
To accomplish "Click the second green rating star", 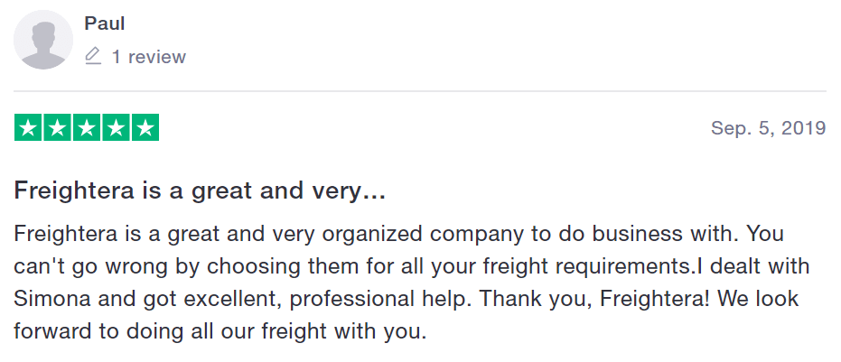I will coord(58,127).
